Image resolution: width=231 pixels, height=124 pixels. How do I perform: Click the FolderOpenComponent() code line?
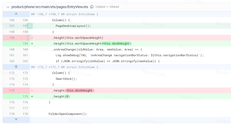(68, 114)
